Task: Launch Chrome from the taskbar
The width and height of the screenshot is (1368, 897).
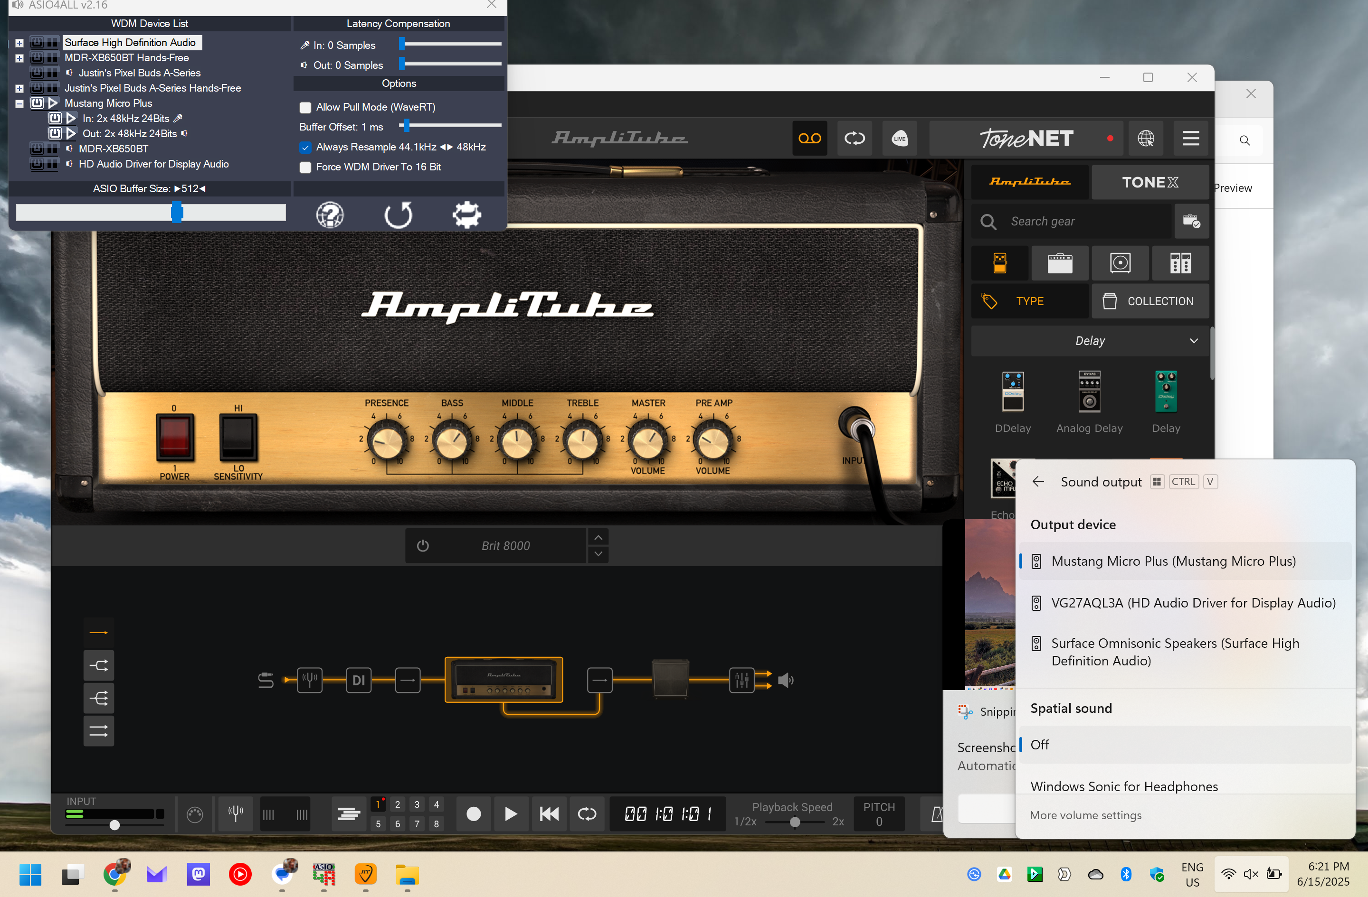Action: click(115, 875)
